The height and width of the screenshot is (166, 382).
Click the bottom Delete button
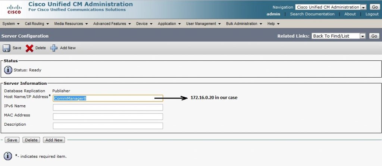point(31,140)
